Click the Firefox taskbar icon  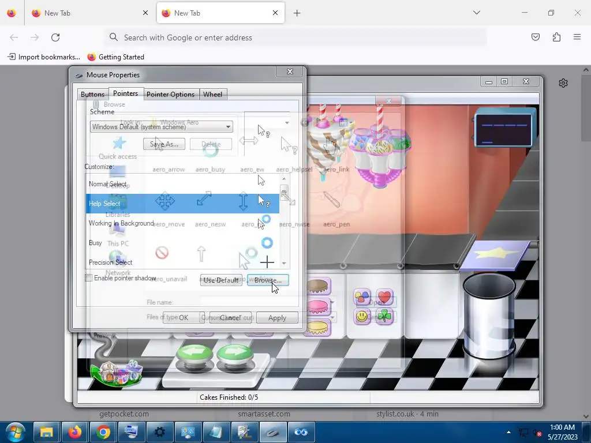coord(74,432)
